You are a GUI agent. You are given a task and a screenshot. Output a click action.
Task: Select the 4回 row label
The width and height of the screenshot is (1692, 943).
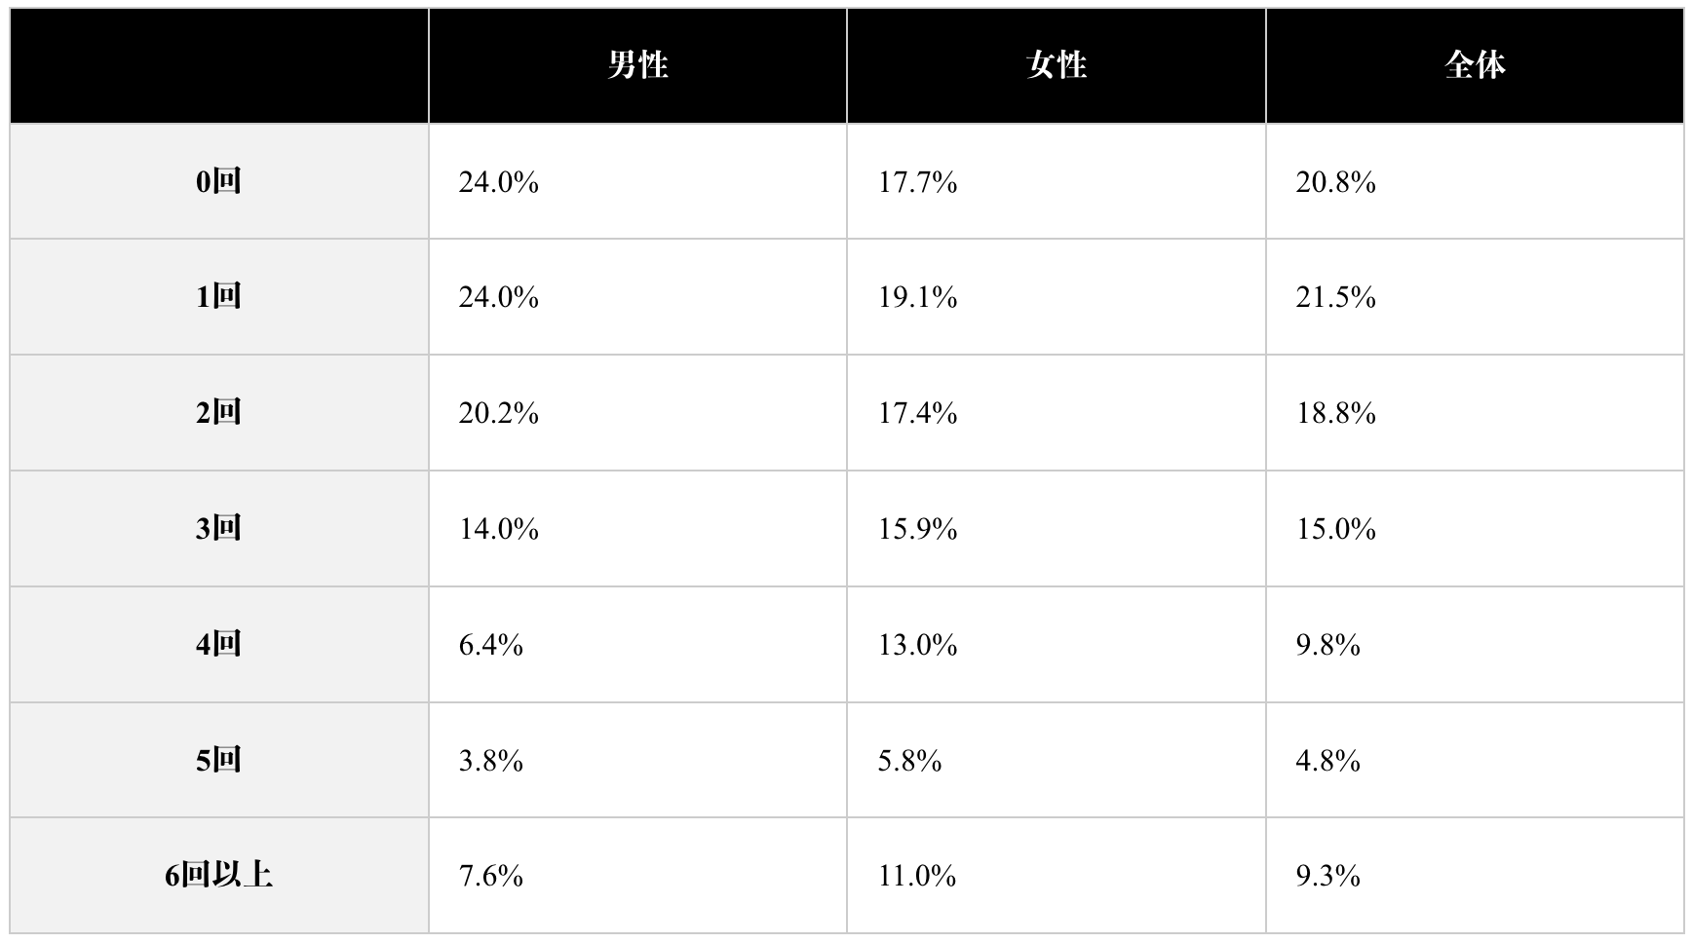pyautogui.click(x=218, y=644)
